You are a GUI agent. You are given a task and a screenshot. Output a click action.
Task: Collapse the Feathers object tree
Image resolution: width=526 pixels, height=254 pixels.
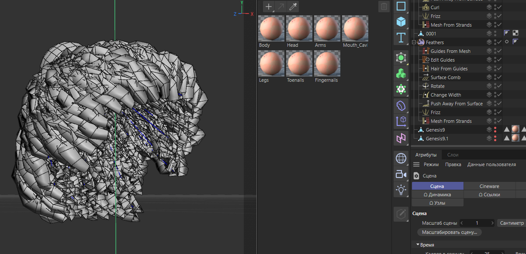[414, 42]
